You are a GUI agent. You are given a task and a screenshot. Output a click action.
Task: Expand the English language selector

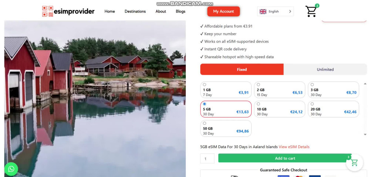pos(275,11)
